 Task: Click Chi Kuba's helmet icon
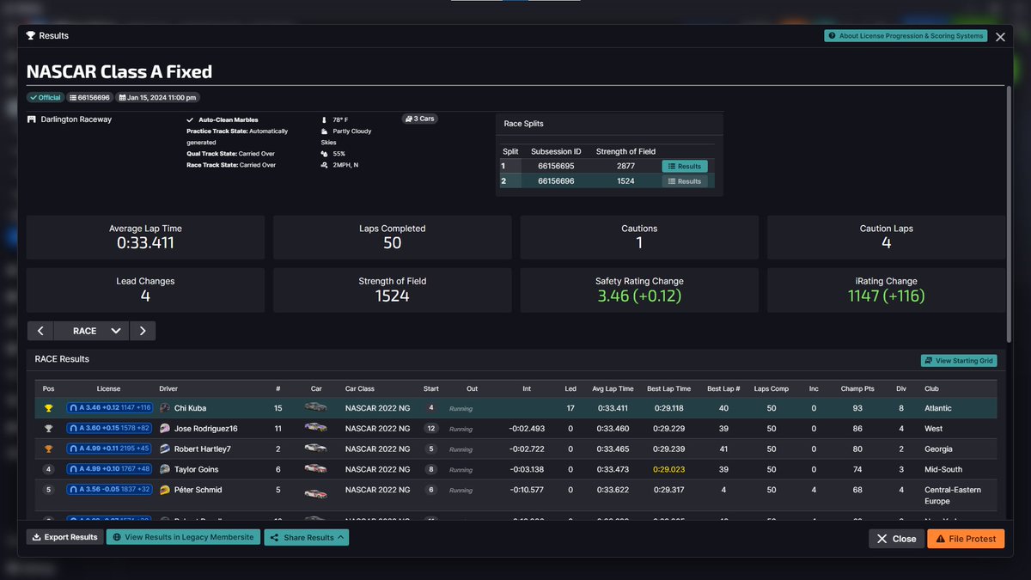coord(165,408)
